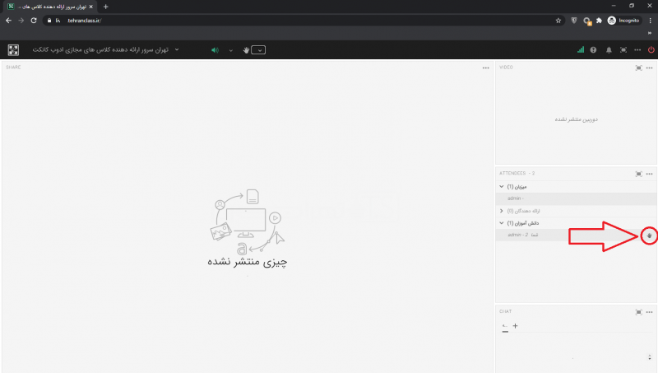658x373 pixels.
Task: Click the red power button to leave the room
Action: (650, 50)
